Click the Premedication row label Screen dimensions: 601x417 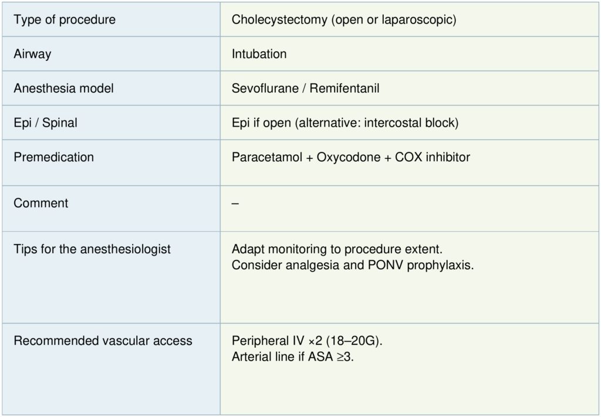click(53, 157)
